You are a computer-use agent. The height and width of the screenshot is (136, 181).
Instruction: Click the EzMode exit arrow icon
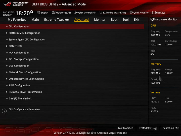coord(155,128)
